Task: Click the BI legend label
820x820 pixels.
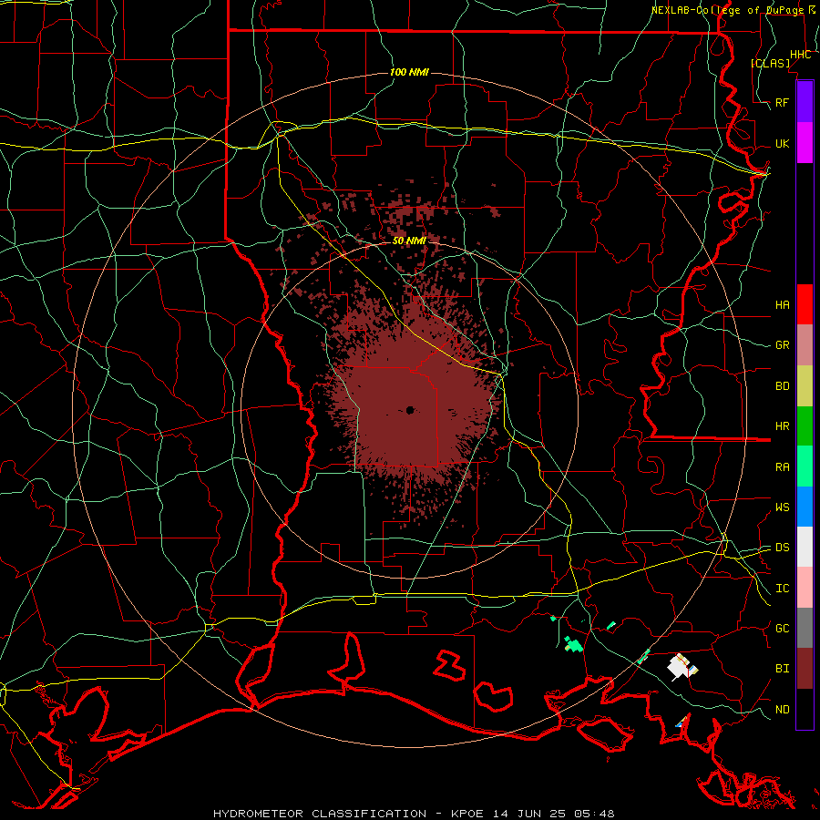Action: pos(782,669)
